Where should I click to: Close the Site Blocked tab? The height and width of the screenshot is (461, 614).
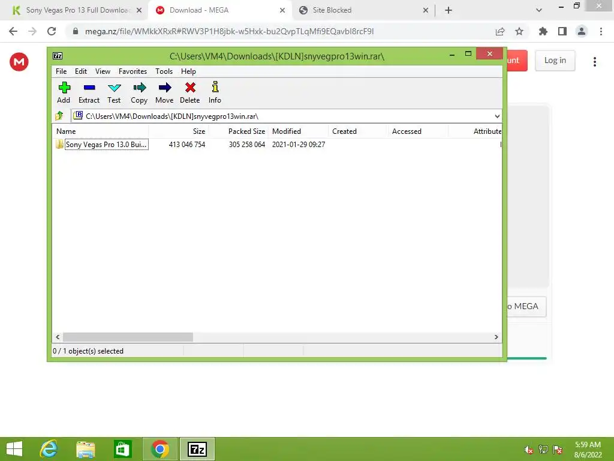point(426,11)
